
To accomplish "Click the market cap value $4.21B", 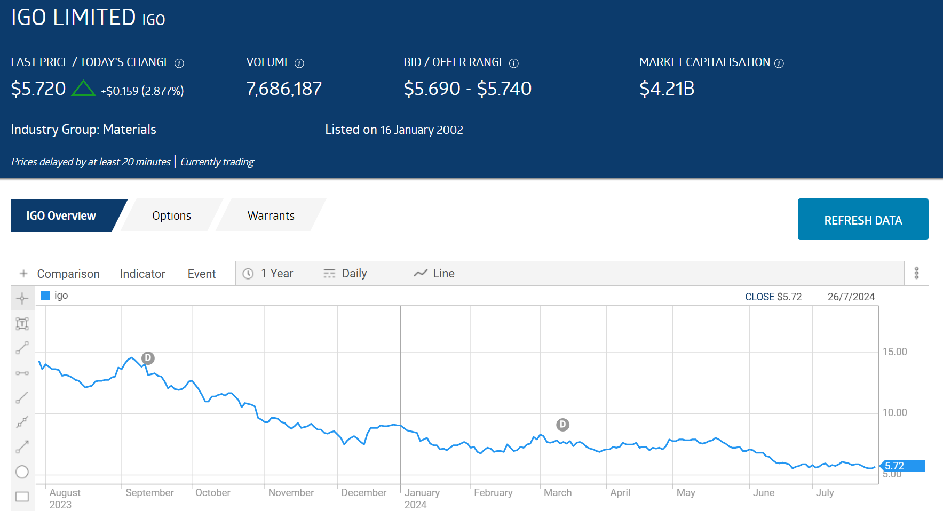I will point(667,89).
